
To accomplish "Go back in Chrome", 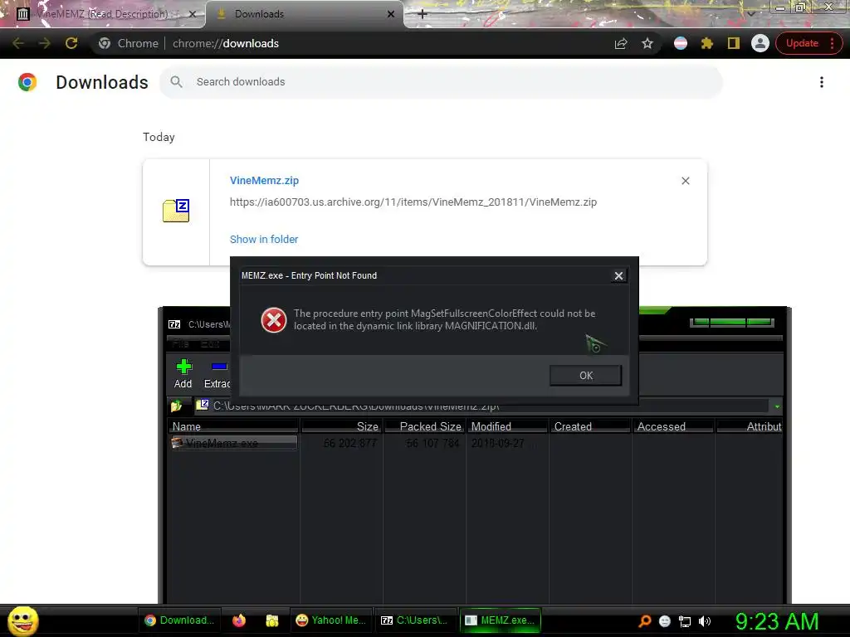I will click(x=18, y=43).
